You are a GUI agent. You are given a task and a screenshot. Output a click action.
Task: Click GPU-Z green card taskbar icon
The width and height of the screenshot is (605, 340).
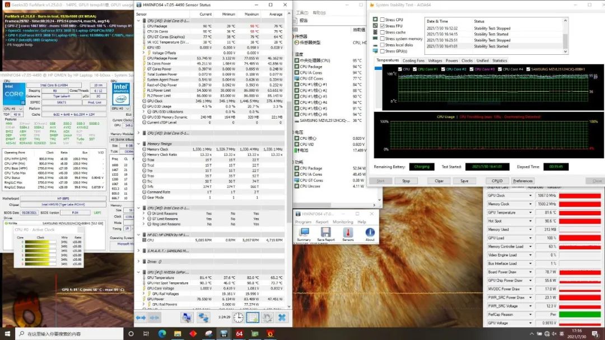point(255,333)
